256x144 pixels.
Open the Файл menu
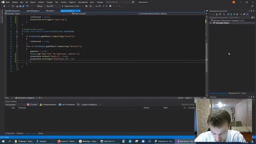pyautogui.click(x=8, y=2)
